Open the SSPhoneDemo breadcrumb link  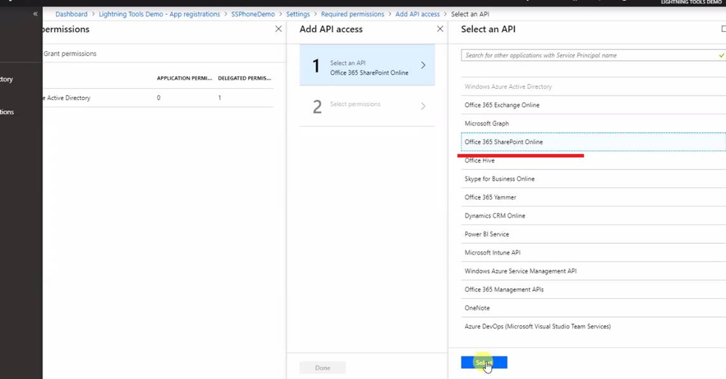(x=253, y=14)
